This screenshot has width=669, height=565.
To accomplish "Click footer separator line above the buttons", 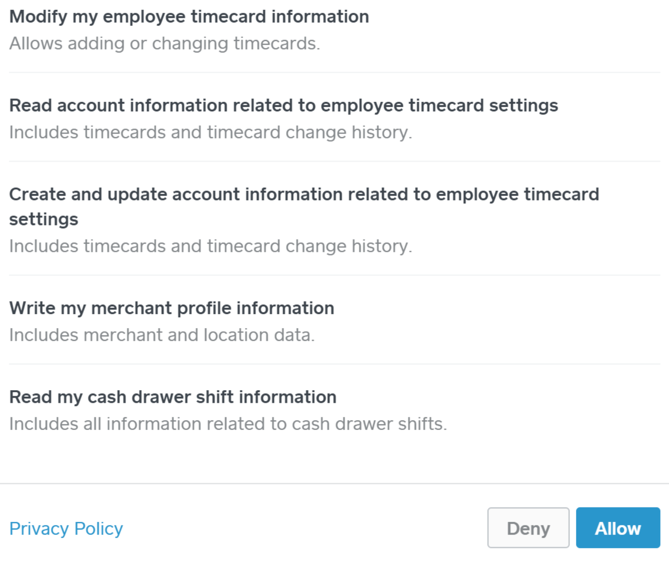I will coord(334,484).
